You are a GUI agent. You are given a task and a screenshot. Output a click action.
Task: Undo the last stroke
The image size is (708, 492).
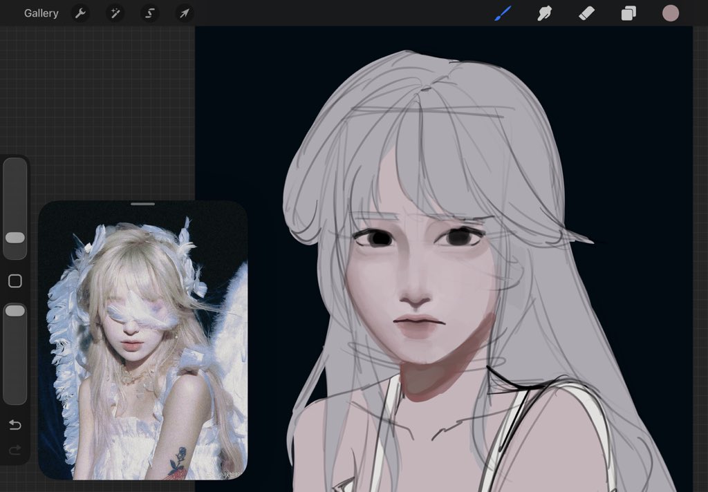pyautogui.click(x=15, y=425)
